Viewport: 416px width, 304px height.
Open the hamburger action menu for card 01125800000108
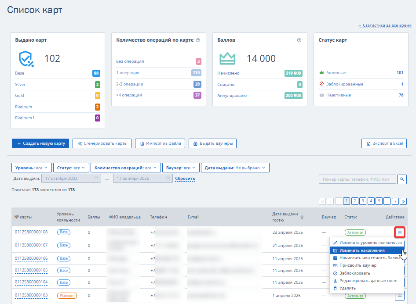[x=400, y=232]
